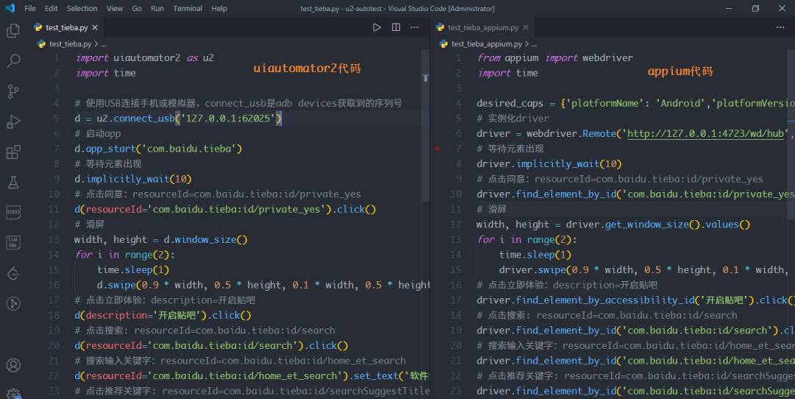Open the Explorer view in activity bar

tap(13, 31)
